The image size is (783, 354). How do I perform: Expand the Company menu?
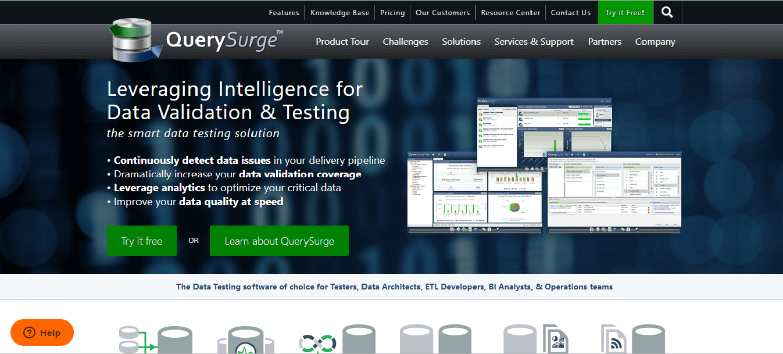tap(655, 42)
